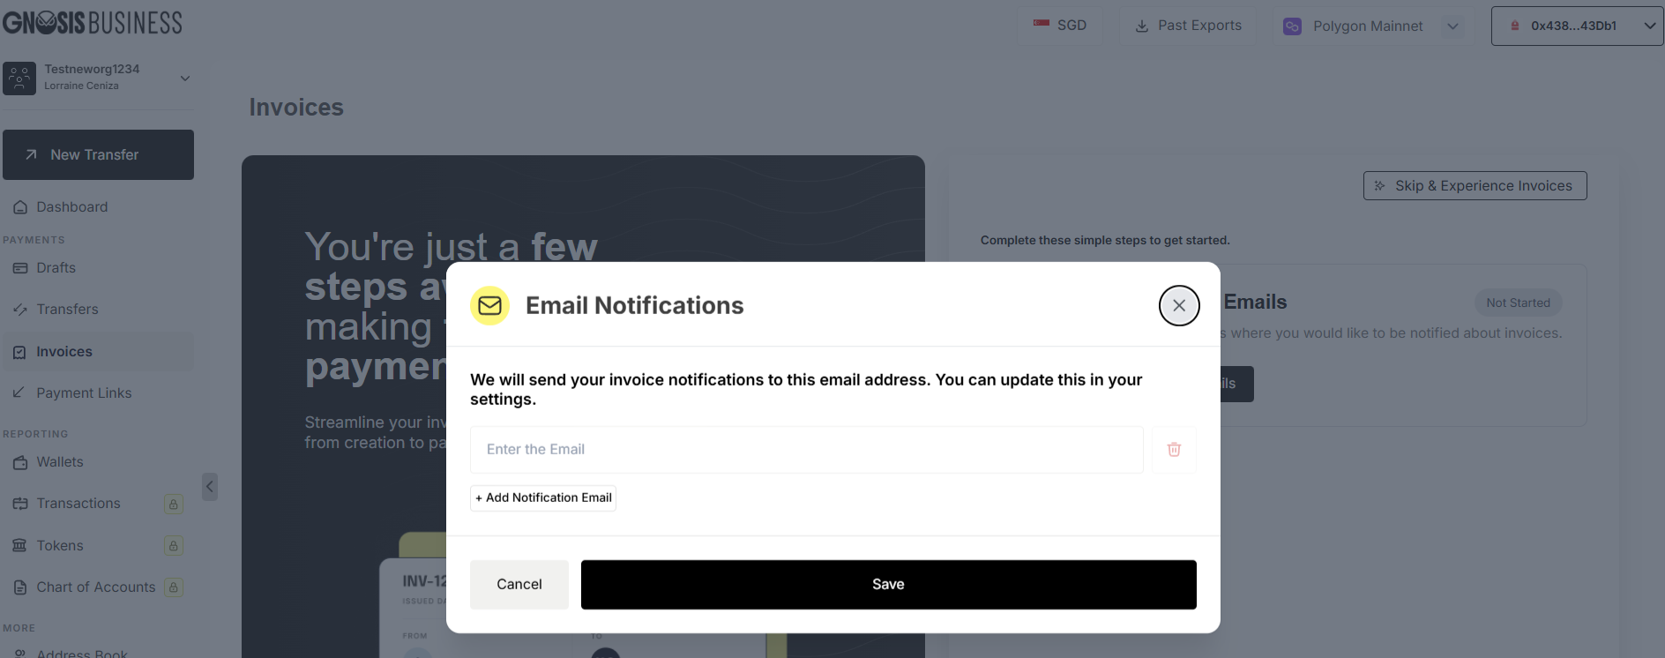
Task: Click the yellow envelope icon
Action: (x=489, y=305)
